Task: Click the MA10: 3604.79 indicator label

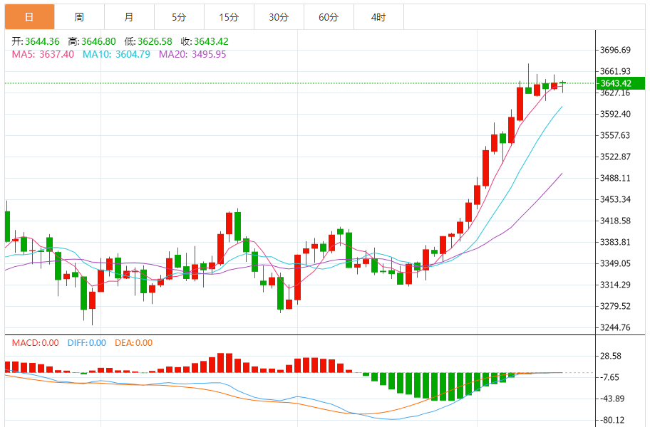Action: 116,54
